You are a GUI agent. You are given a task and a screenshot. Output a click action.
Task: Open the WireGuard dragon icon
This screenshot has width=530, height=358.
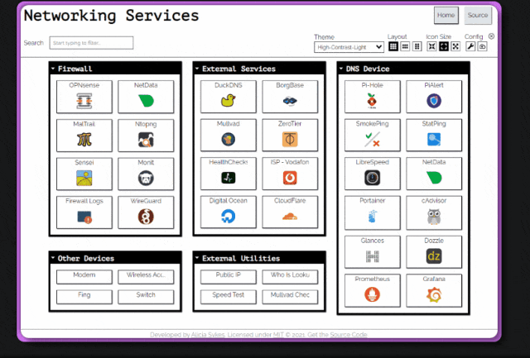[x=146, y=217]
